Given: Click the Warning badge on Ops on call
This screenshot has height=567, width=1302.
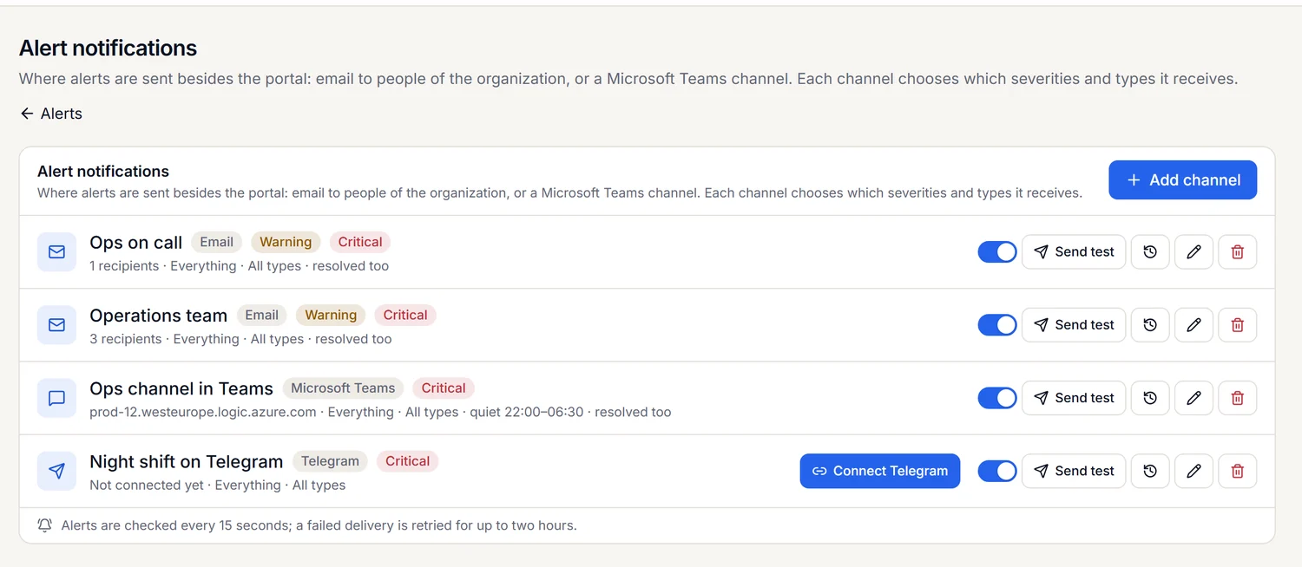Looking at the screenshot, I should [286, 243].
